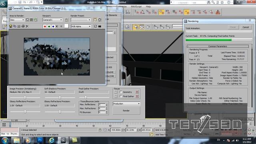The image size is (256, 144).
Task: Click the orange figure icon at toolbar end
Action: pyautogui.click(x=218, y=12)
